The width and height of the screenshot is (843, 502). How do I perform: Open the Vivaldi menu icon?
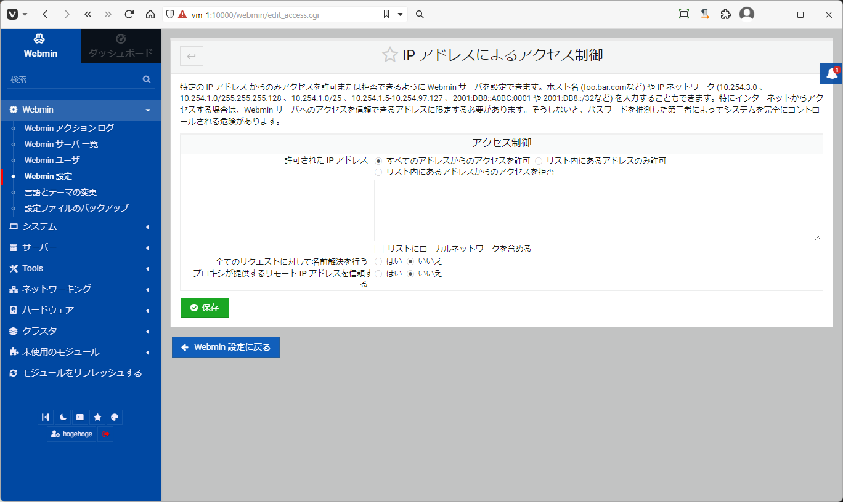click(12, 14)
